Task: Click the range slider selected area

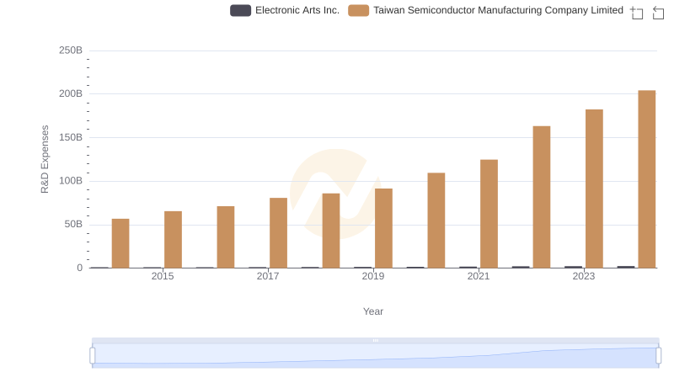Action: (375, 356)
